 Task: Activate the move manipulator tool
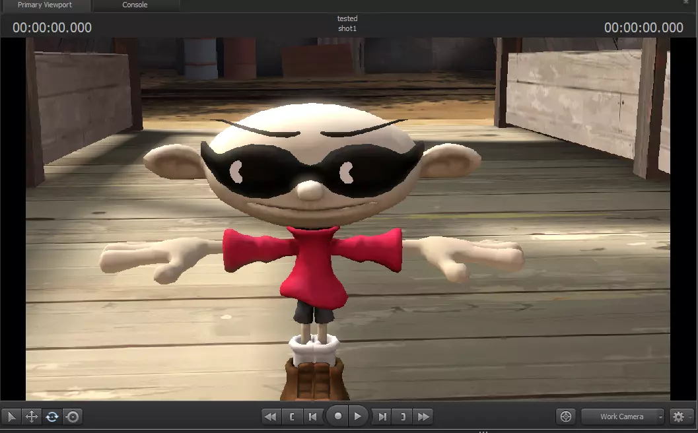pos(31,417)
